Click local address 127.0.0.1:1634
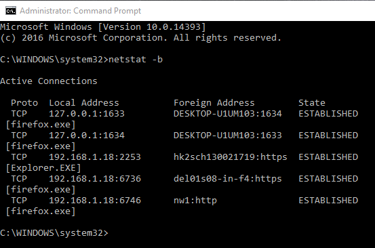This screenshot has width=375, height=248. click(x=87, y=136)
